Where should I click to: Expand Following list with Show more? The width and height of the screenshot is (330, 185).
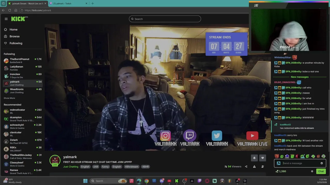point(9,98)
